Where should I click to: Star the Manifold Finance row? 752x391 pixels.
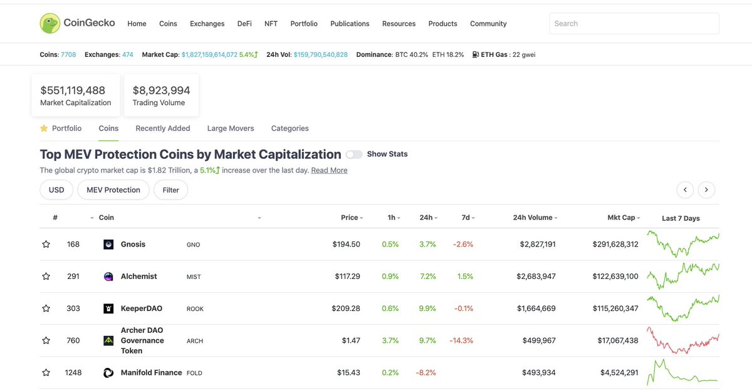tap(46, 373)
